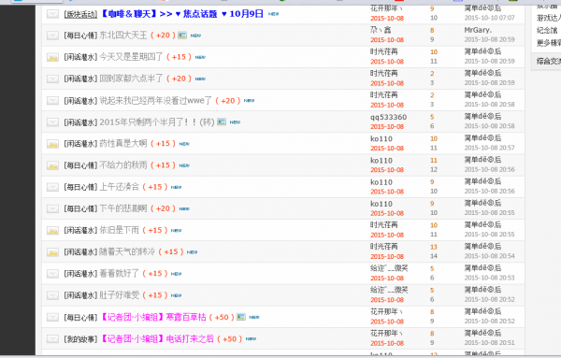This screenshot has width=561, height=358.
Task: Open 纪念馆 in right sidebar
Action: coord(547,31)
